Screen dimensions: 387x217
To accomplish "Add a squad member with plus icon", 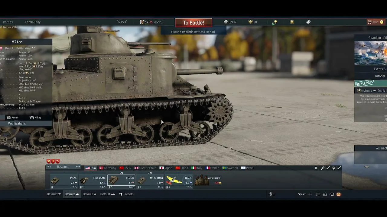I will (x=310, y=194).
